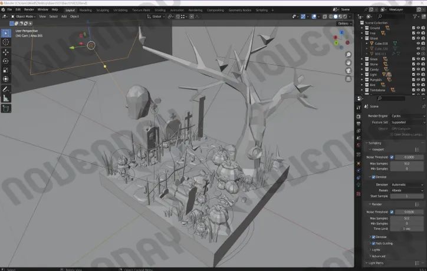Uncheck the Tombstone collection checkbox
The image size is (427, 271).
coord(413,90)
